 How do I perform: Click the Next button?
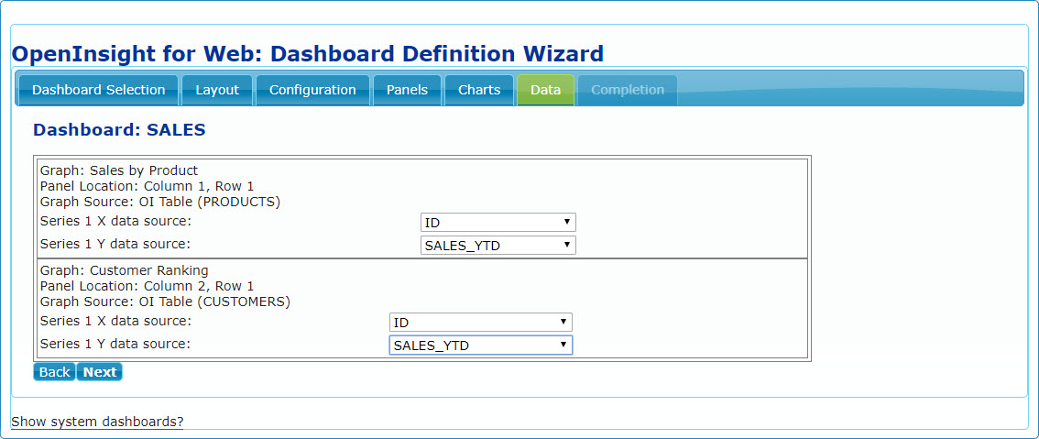(x=99, y=372)
